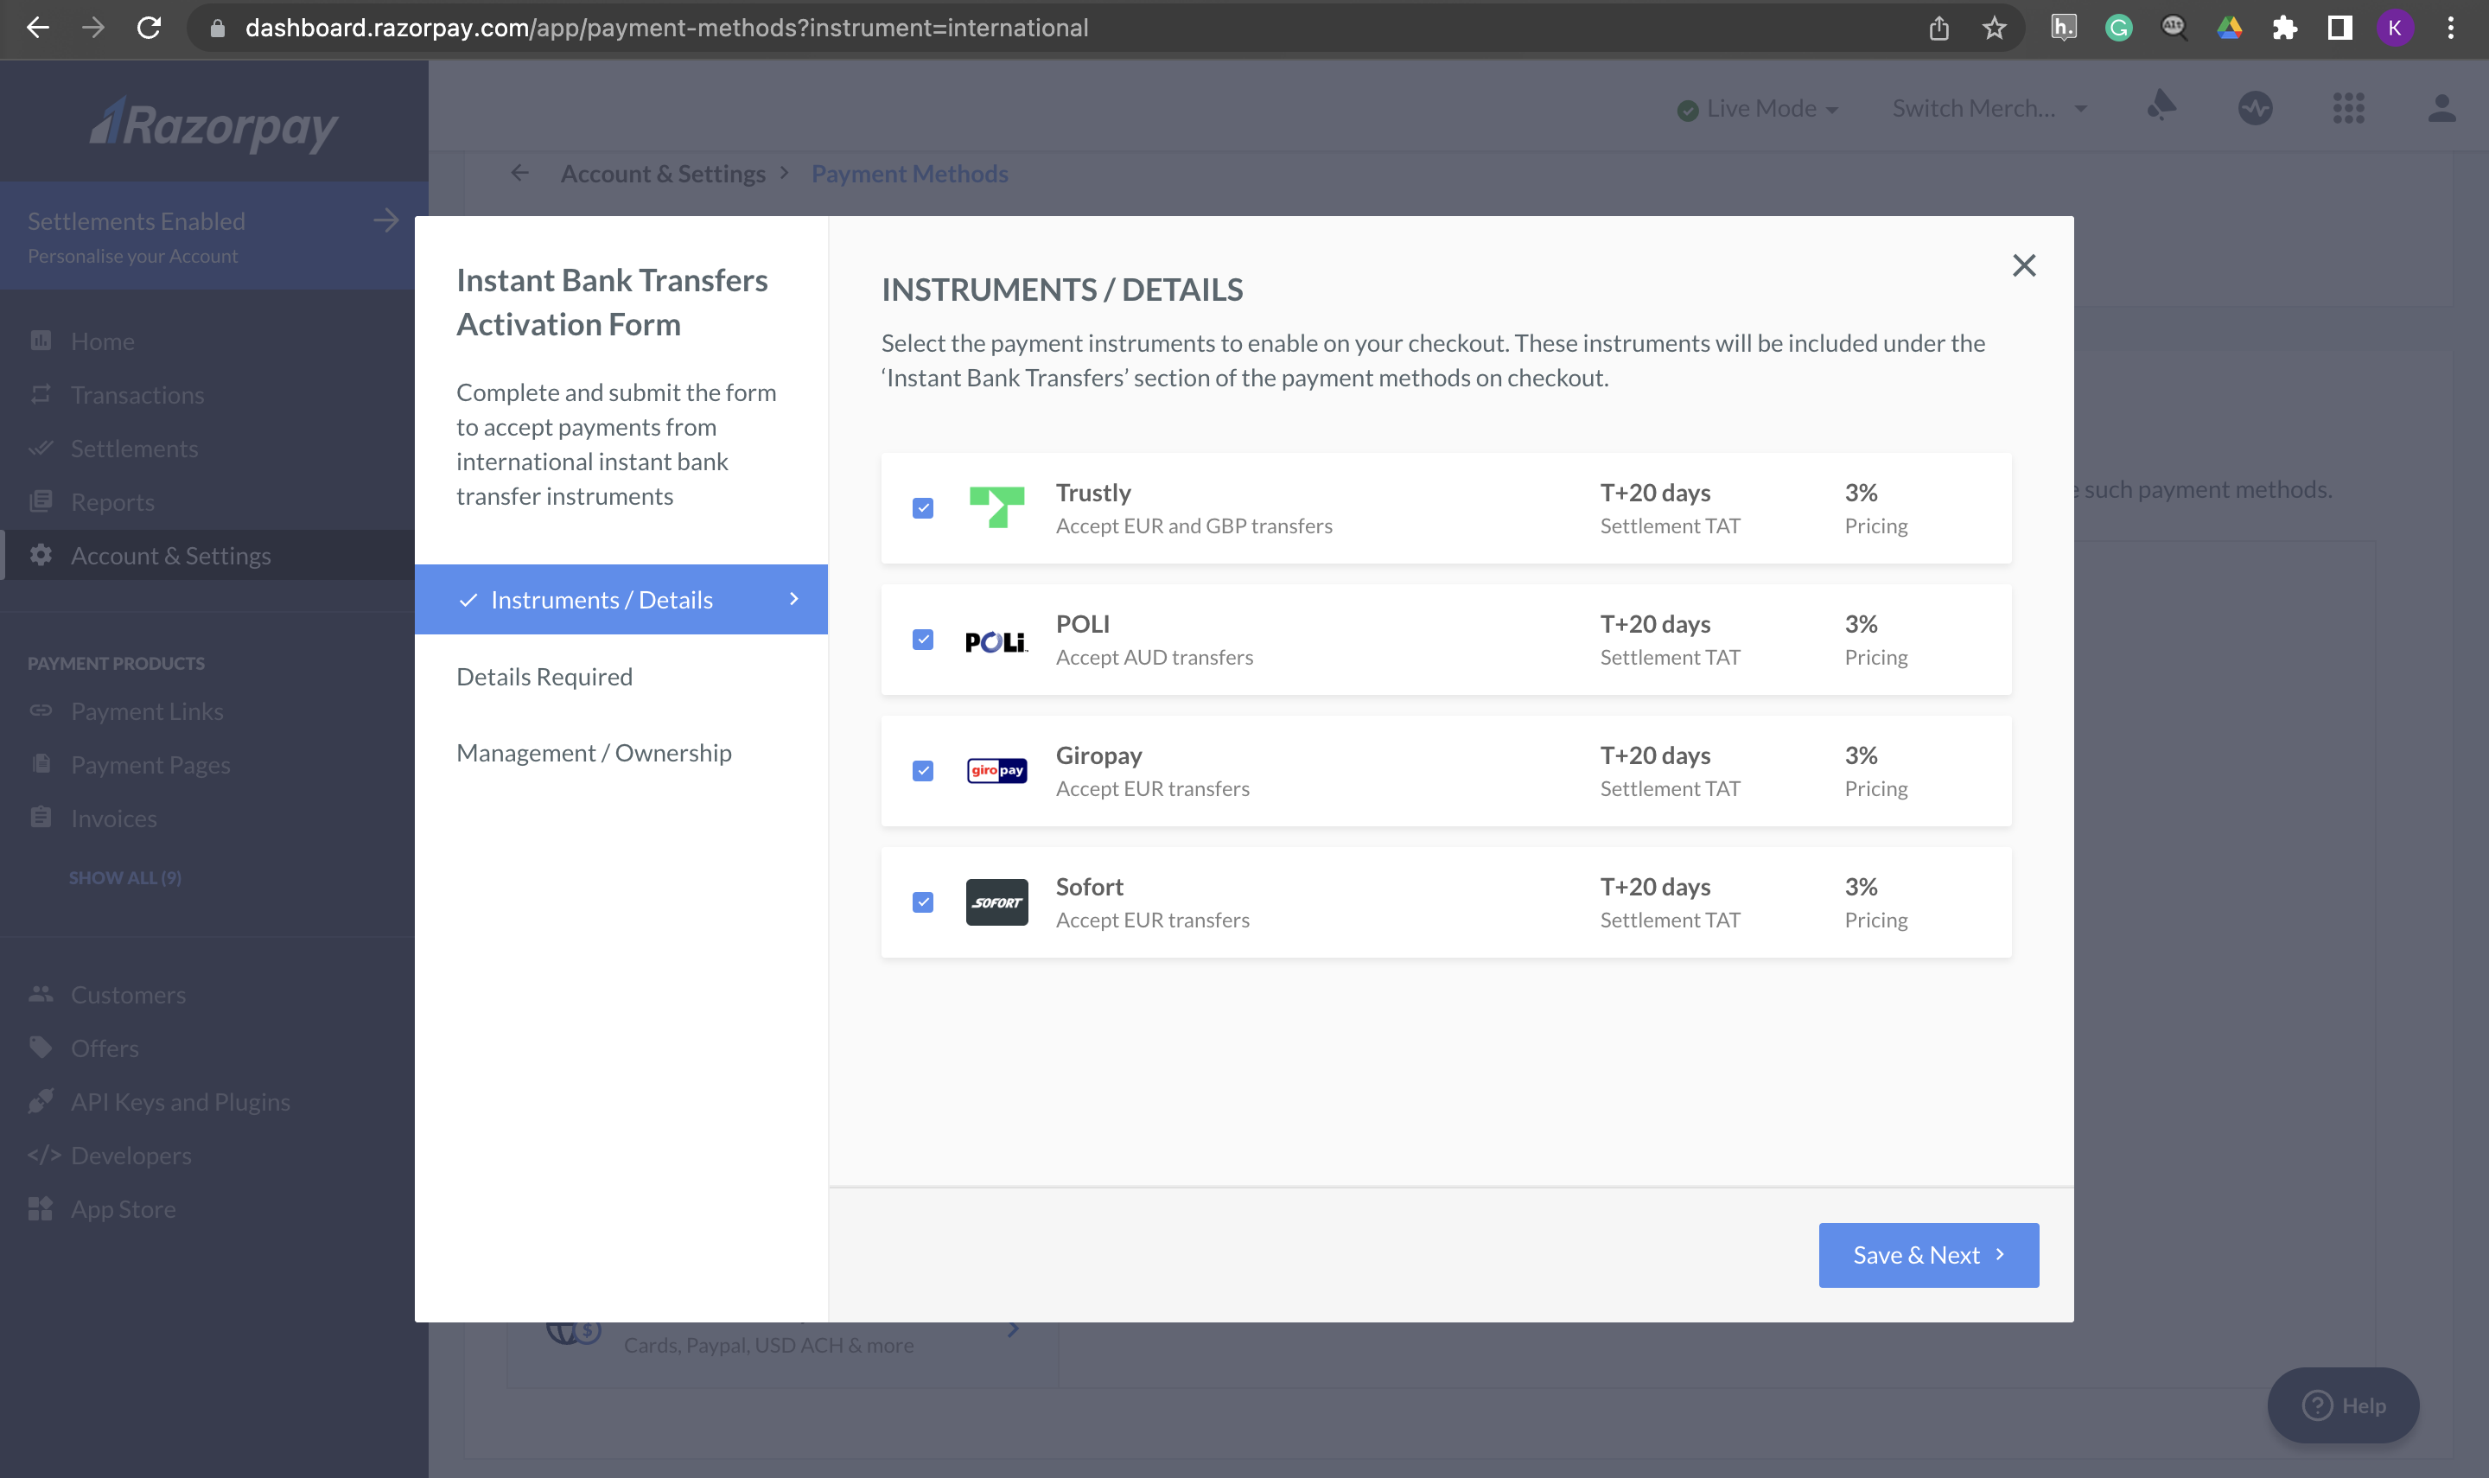The image size is (2489, 1478).
Task: Toggle the browser side panel icon
Action: (2339, 28)
